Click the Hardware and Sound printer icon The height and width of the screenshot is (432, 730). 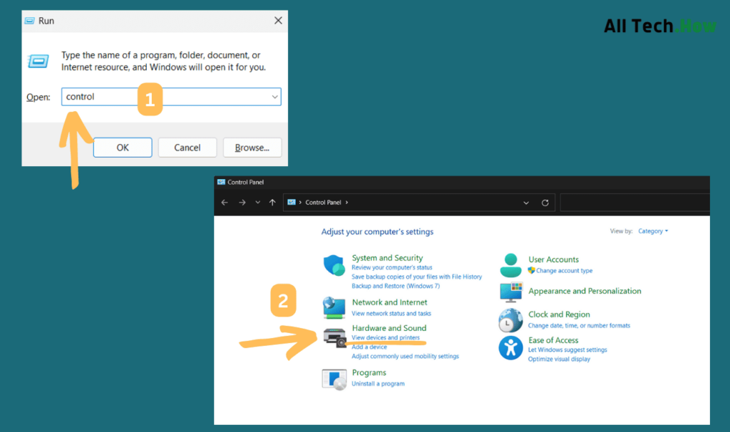coord(334,336)
